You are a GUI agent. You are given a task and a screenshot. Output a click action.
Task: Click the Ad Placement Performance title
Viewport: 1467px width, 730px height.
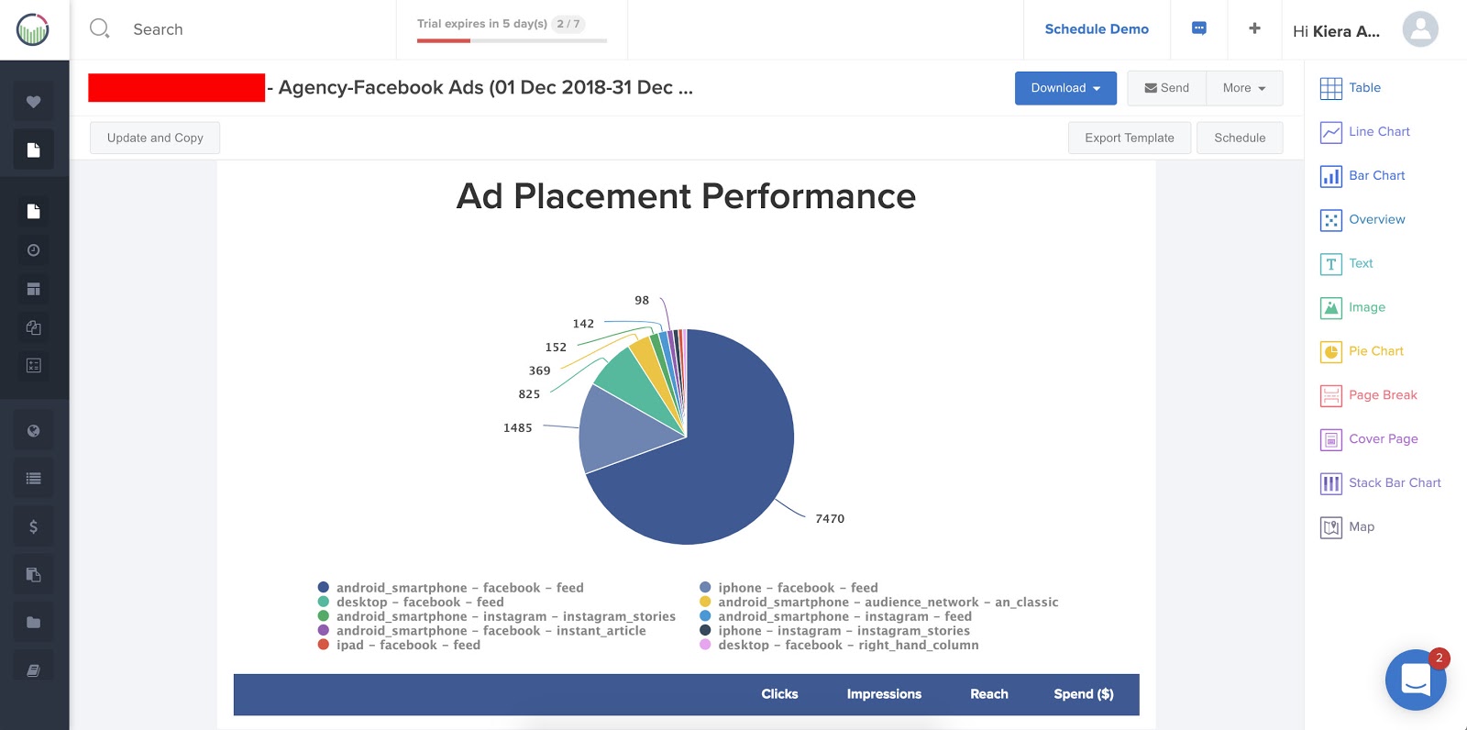[686, 196]
